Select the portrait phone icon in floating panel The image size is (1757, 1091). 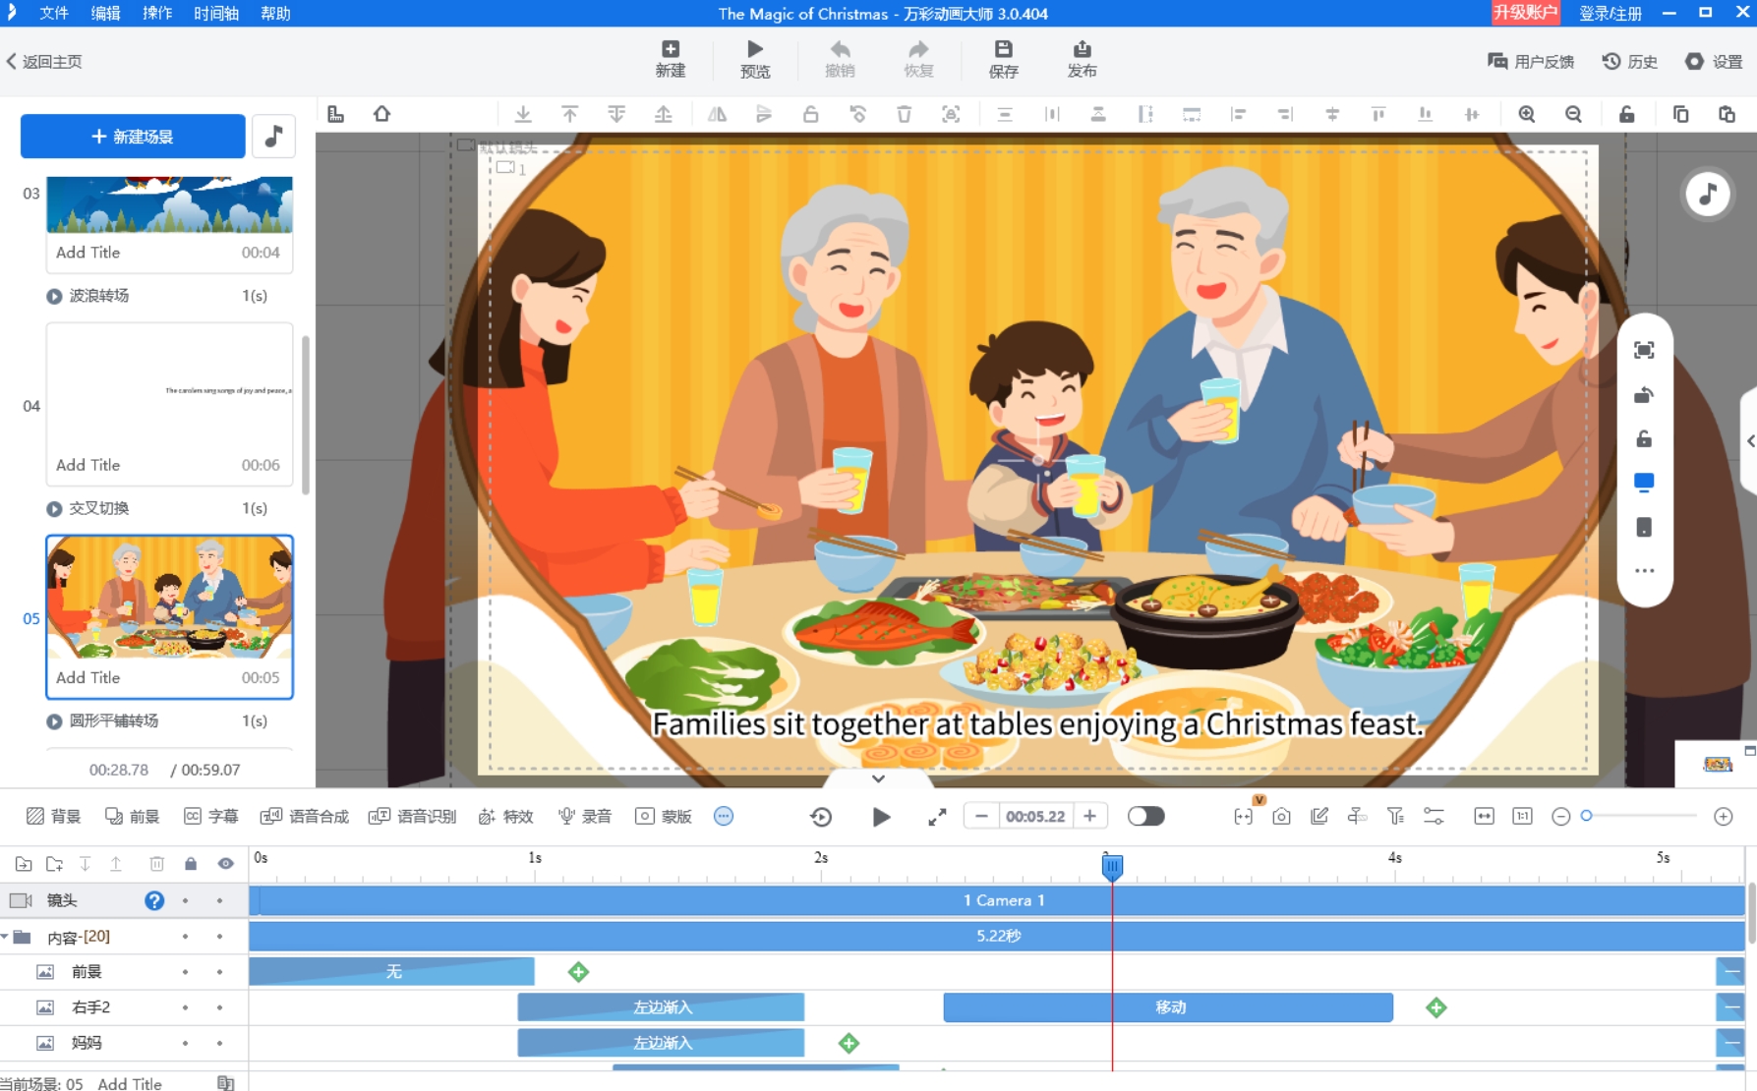[x=1644, y=528]
